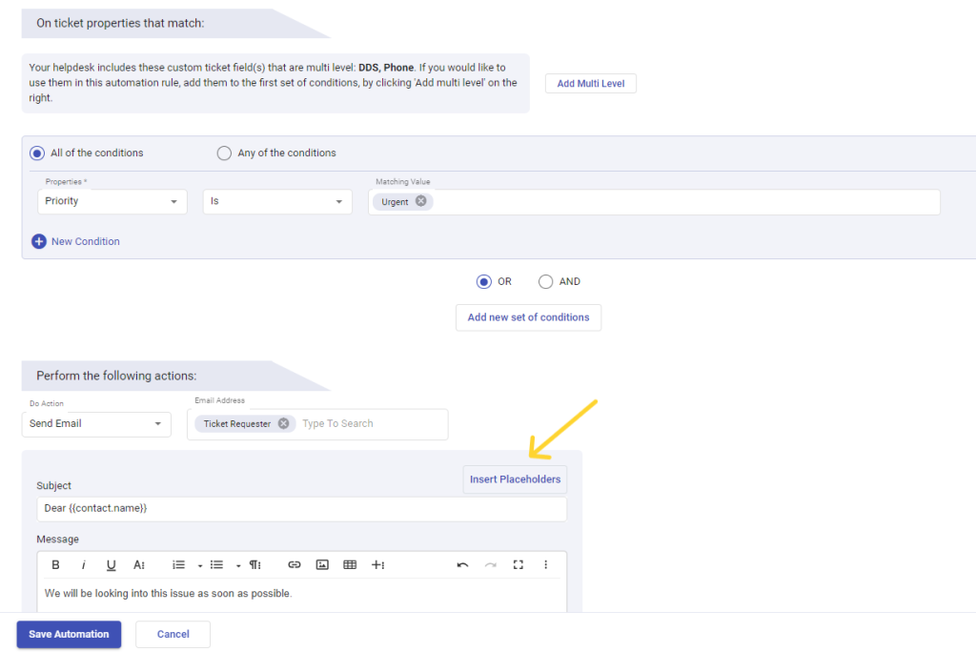Undo the last edit in the message editor
The width and height of the screenshot is (976, 652).
pos(462,564)
